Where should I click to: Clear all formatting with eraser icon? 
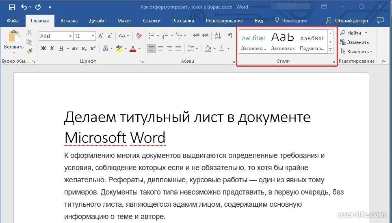(x=139, y=36)
